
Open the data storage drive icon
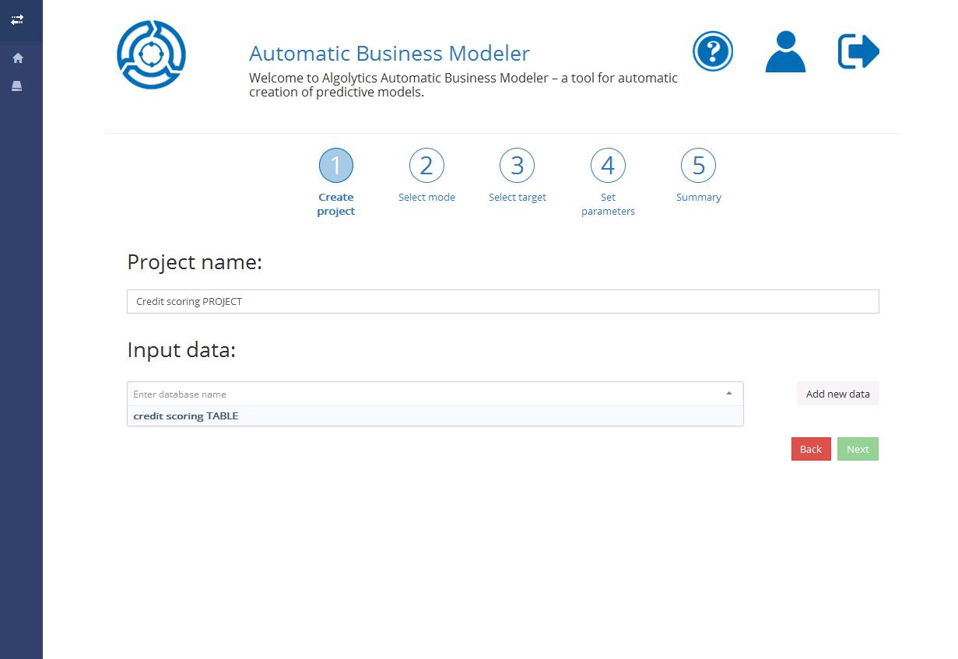click(17, 86)
